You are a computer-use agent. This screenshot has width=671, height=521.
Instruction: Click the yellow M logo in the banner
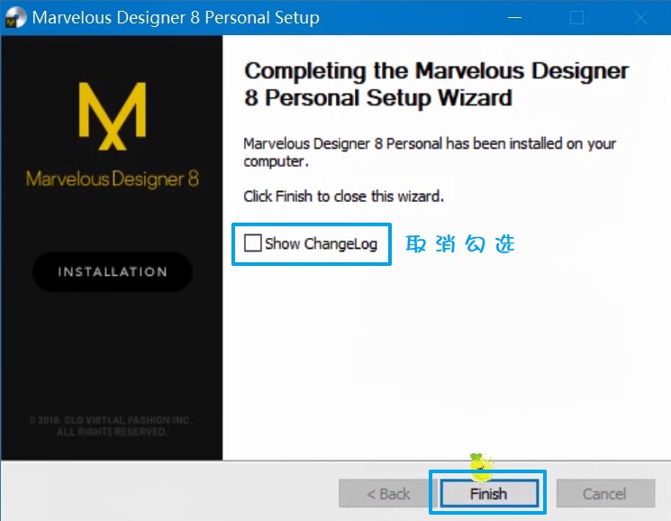pos(113,116)
